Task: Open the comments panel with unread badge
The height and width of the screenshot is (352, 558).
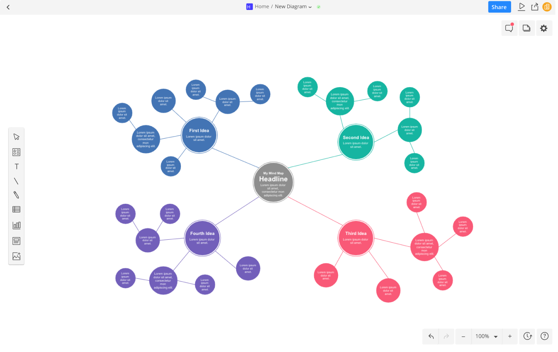Action: [x=509, y=28]
